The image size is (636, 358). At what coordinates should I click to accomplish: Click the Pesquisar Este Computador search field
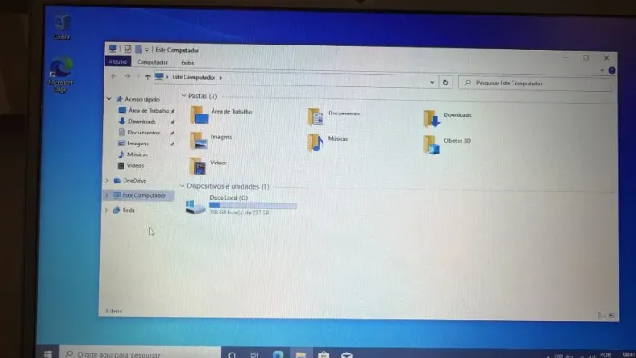point(535,83)
